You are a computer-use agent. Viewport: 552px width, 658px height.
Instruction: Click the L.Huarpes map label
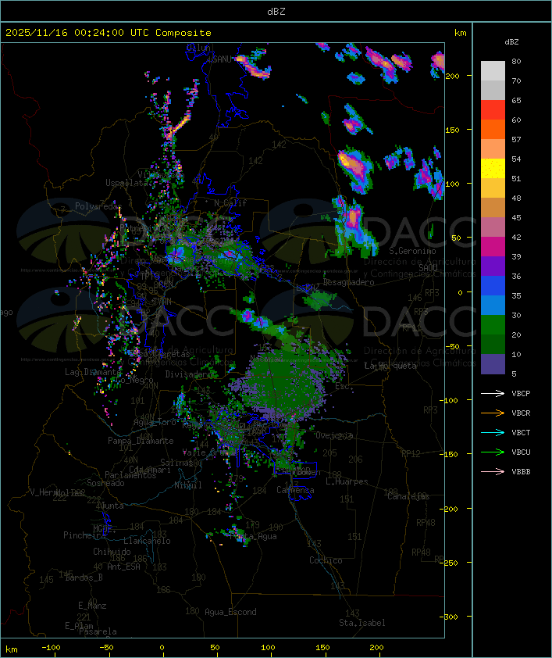coord(347,481)
